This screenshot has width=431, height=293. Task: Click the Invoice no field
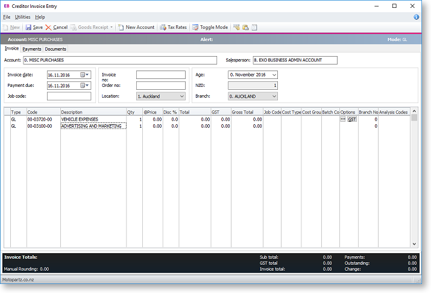click(161, 75)
